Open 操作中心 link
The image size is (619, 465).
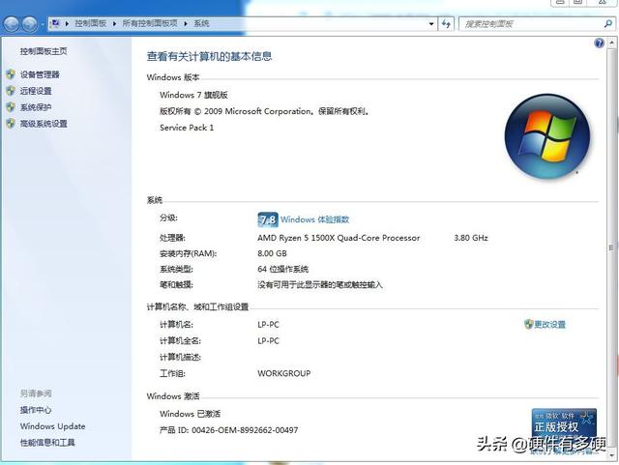point(36,410)
